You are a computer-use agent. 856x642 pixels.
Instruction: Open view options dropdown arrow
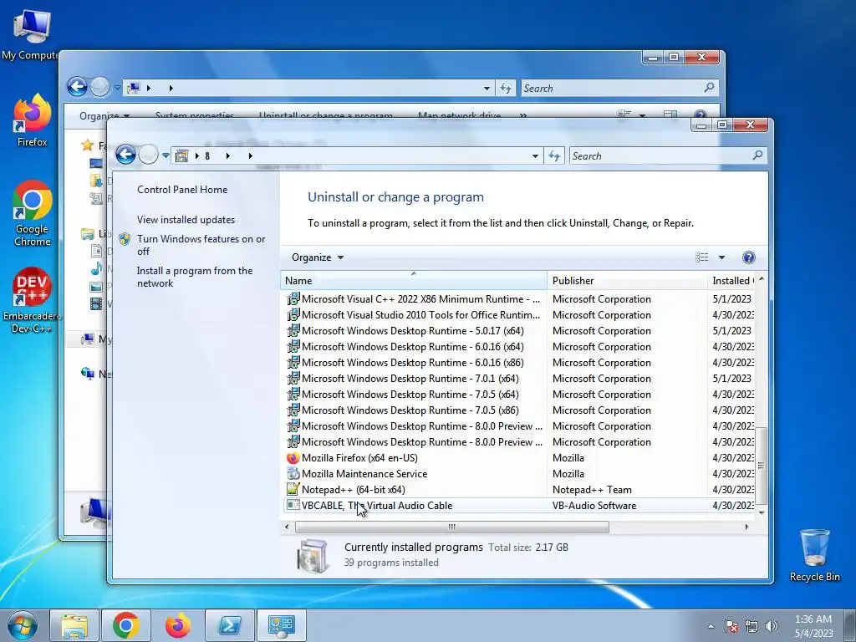tap(721, 257)
